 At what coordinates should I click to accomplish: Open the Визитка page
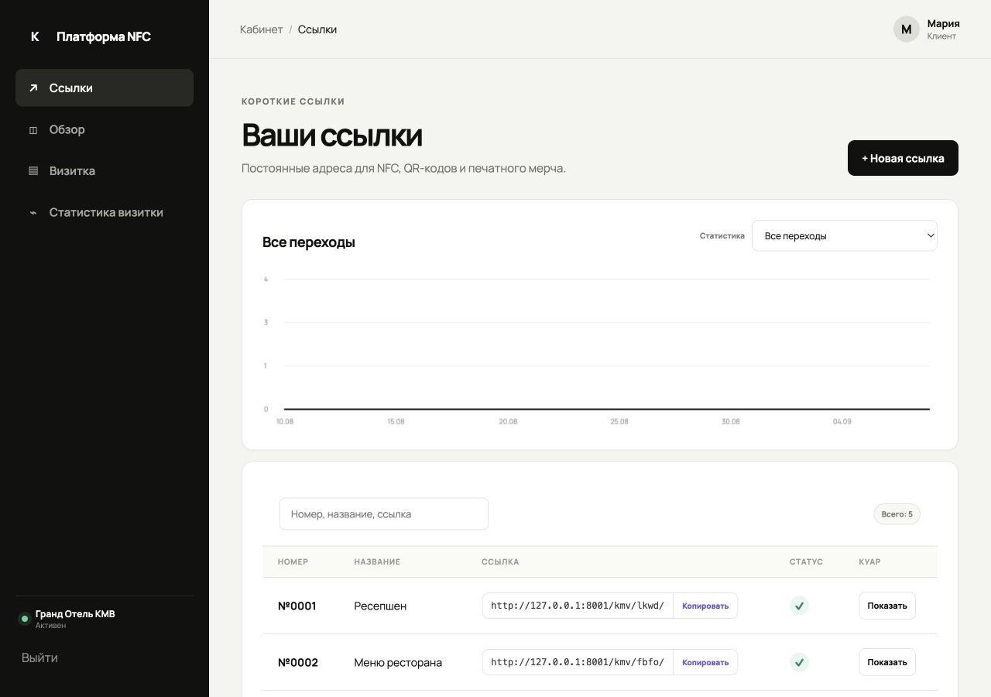[105, 171]
